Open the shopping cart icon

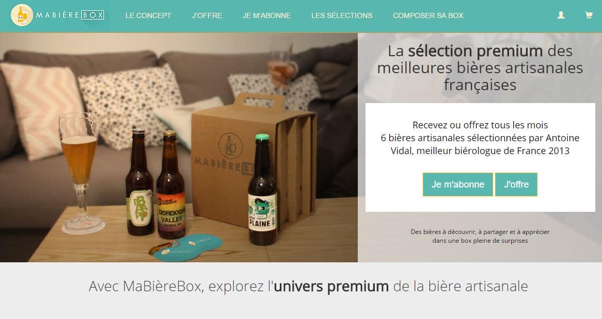coord(589,15)
